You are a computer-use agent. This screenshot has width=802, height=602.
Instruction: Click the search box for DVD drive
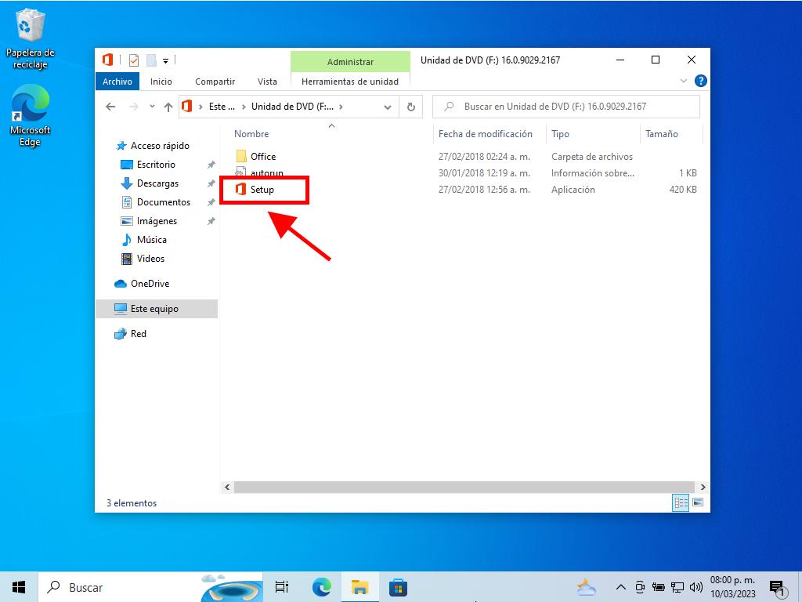565,107
